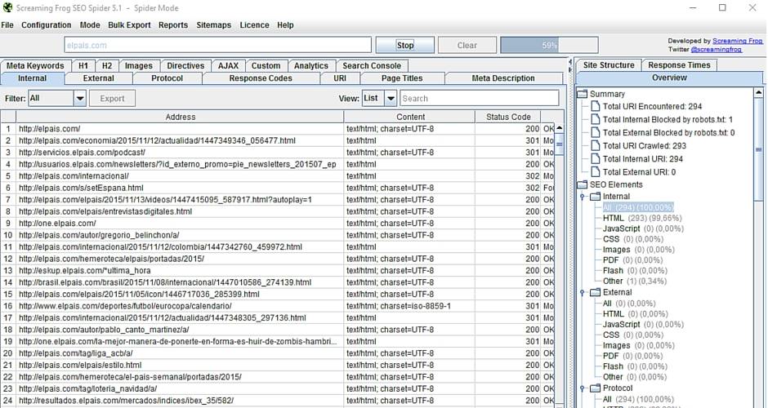Select HTML (293) under Internal
The width and height of the screenshot is (768, 408).
pos(641,218)
